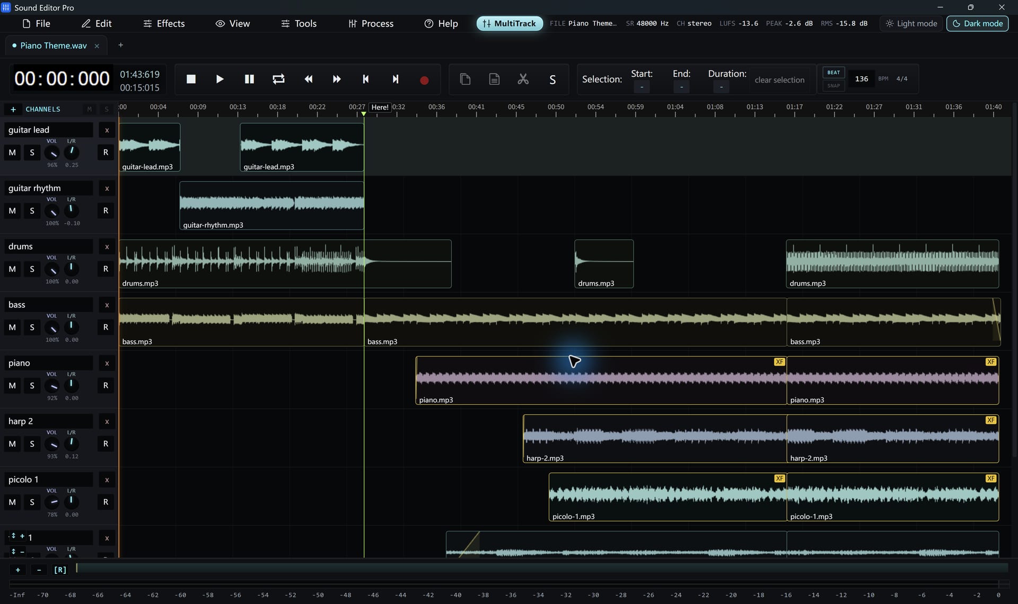Zoom in timeline with bottom plus button
Screen dimensions: 1018x604
[x=17, y=570]
